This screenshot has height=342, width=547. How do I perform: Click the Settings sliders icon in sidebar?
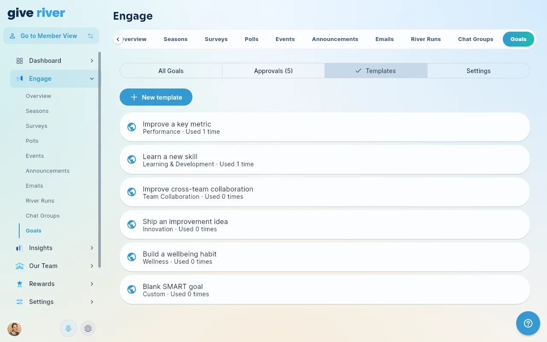point(20,302)
